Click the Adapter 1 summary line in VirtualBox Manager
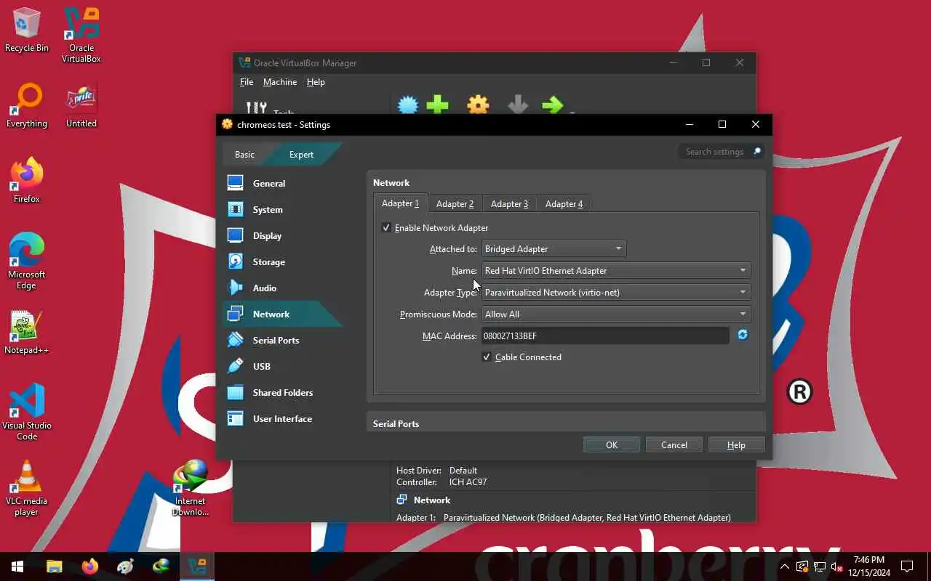 [x=564, y=518]
